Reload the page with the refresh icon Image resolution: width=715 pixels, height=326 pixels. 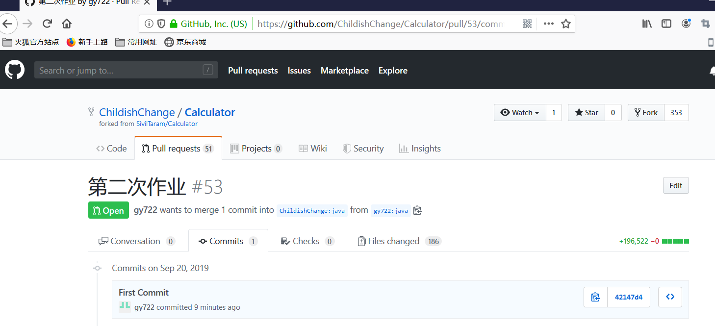click(47, 23)
